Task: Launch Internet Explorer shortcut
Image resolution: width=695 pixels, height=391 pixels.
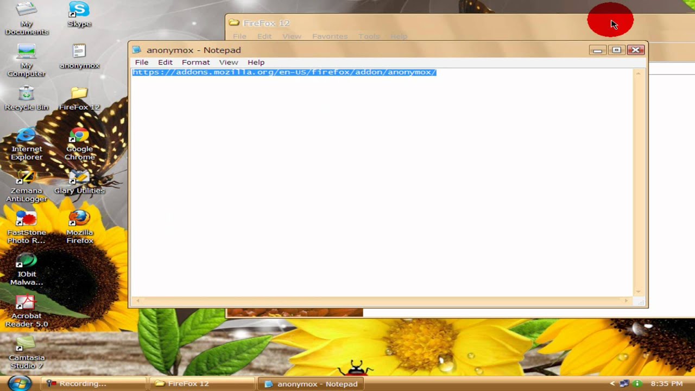Action: (x=26, y=144)
